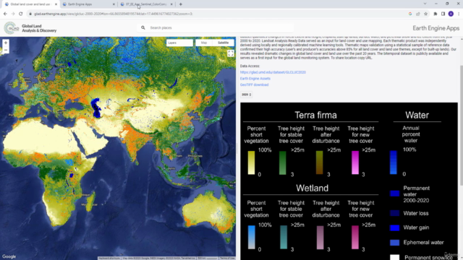
Task: Open the 2020 year selector
Action: pyautogui.click(x=246, y=95)
